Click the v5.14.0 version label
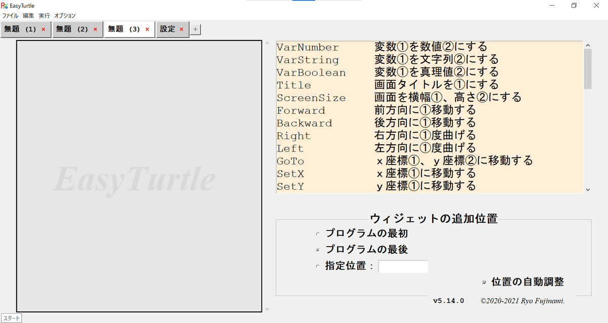The width and height of the screenshot is (608, 323). (x=448, y=301)
